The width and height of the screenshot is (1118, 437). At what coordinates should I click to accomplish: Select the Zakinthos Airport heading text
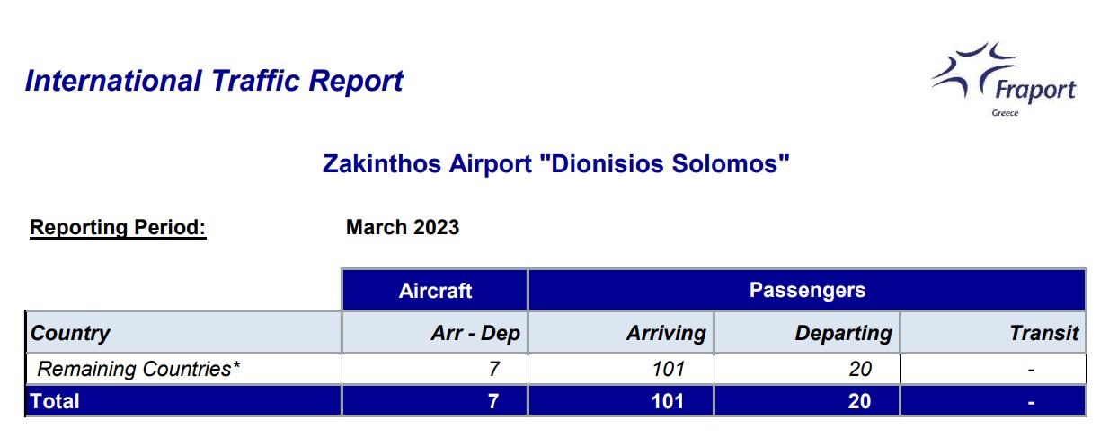coord(555,165)
